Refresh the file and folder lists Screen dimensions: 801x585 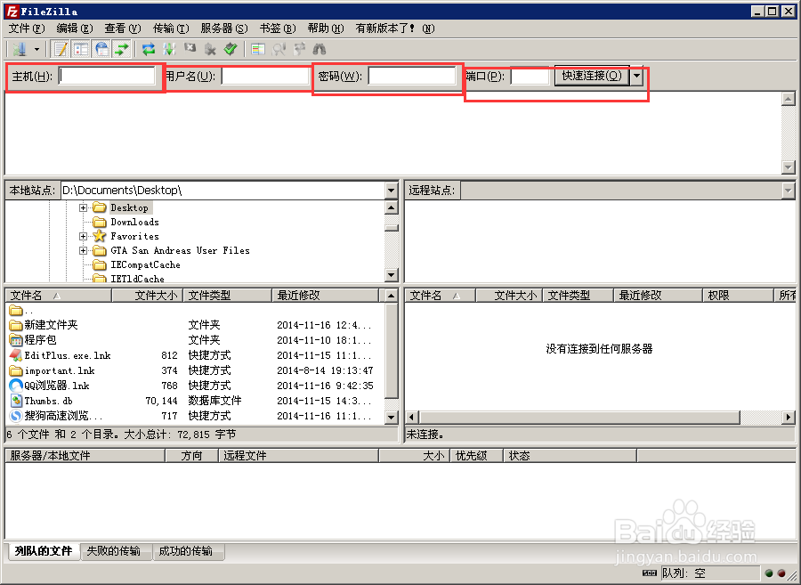click(149, 50)
